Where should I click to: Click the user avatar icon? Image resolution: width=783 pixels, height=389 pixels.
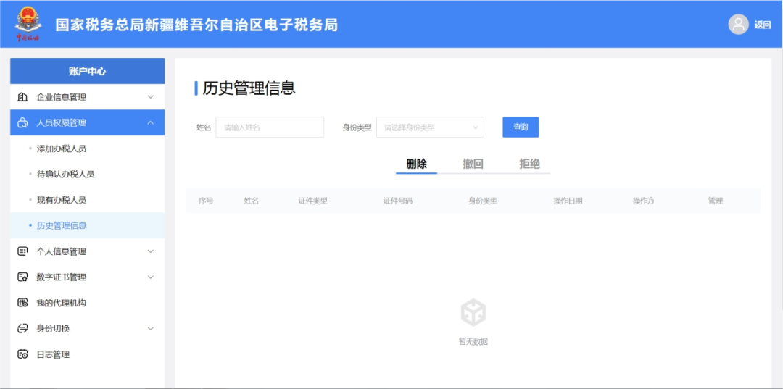coord(738,25)
